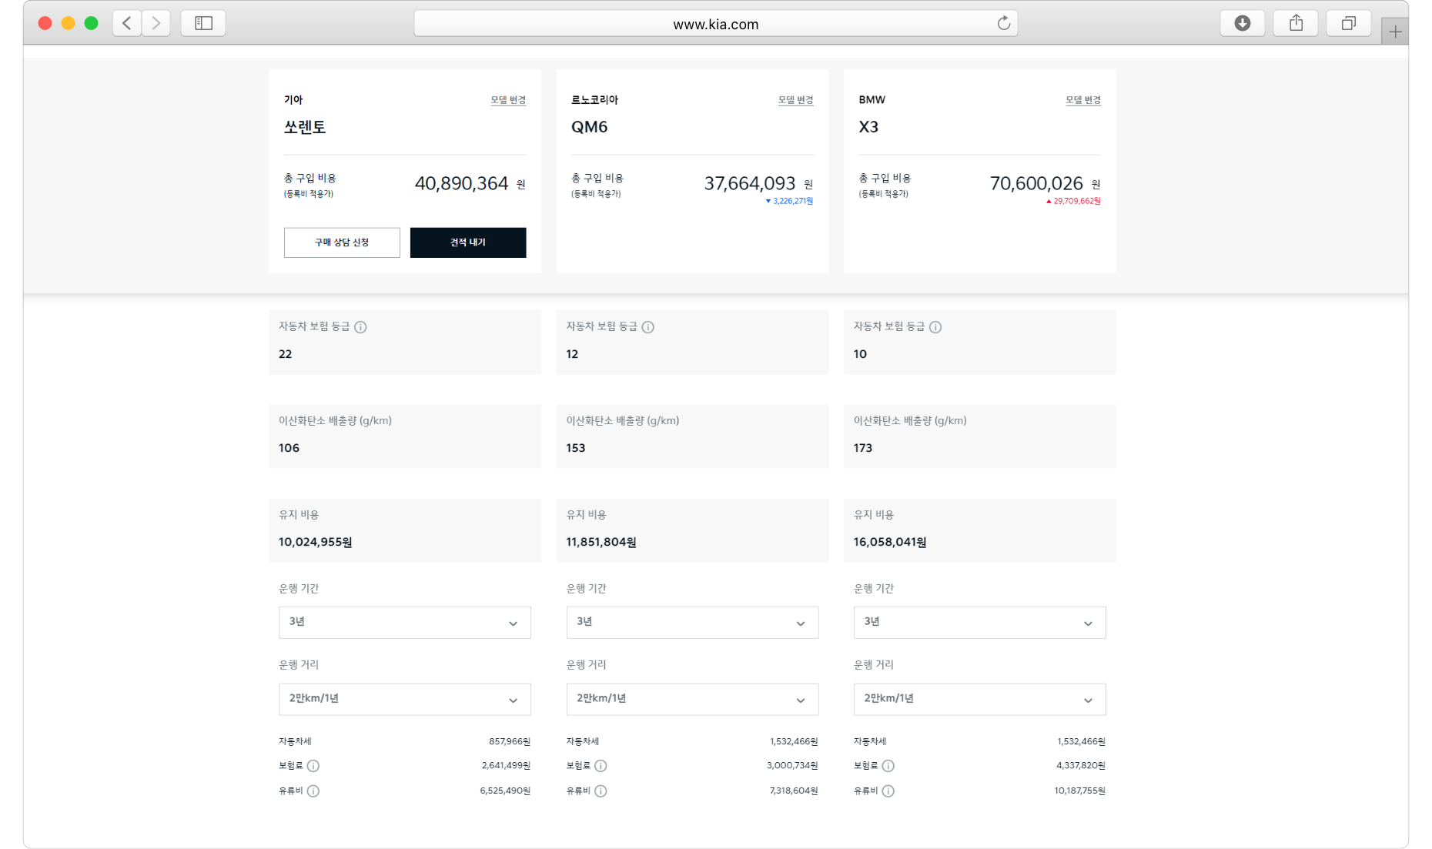1432x849 pixels.
Task: Click the 쏘렌토 model name heading
Action: 305,127
